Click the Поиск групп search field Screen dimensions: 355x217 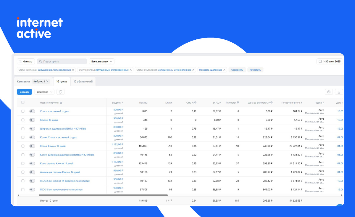point(62,62)
